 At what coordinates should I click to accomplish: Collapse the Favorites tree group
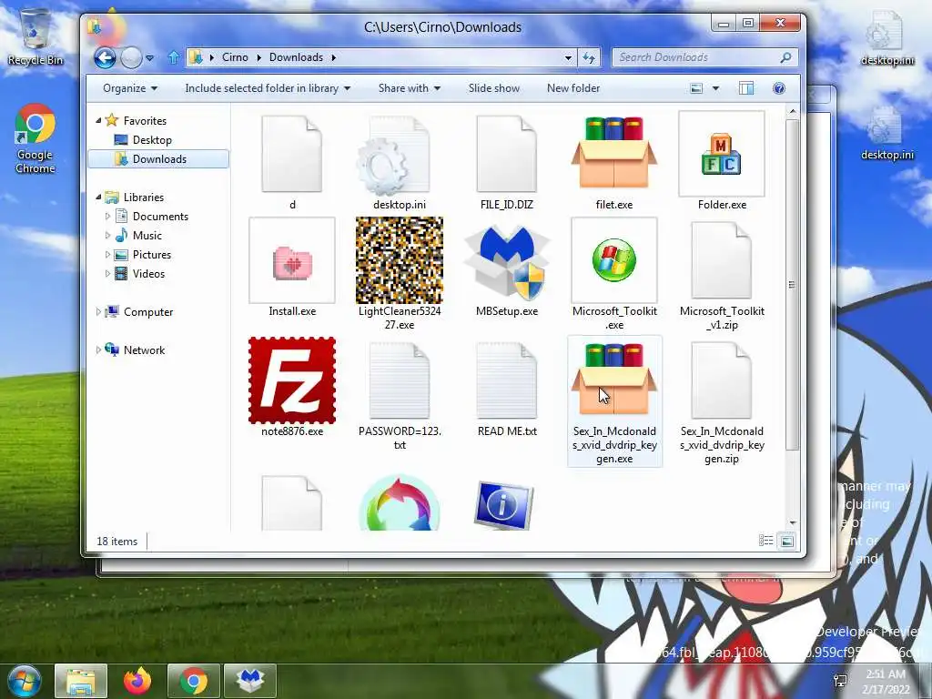(98, 120)
